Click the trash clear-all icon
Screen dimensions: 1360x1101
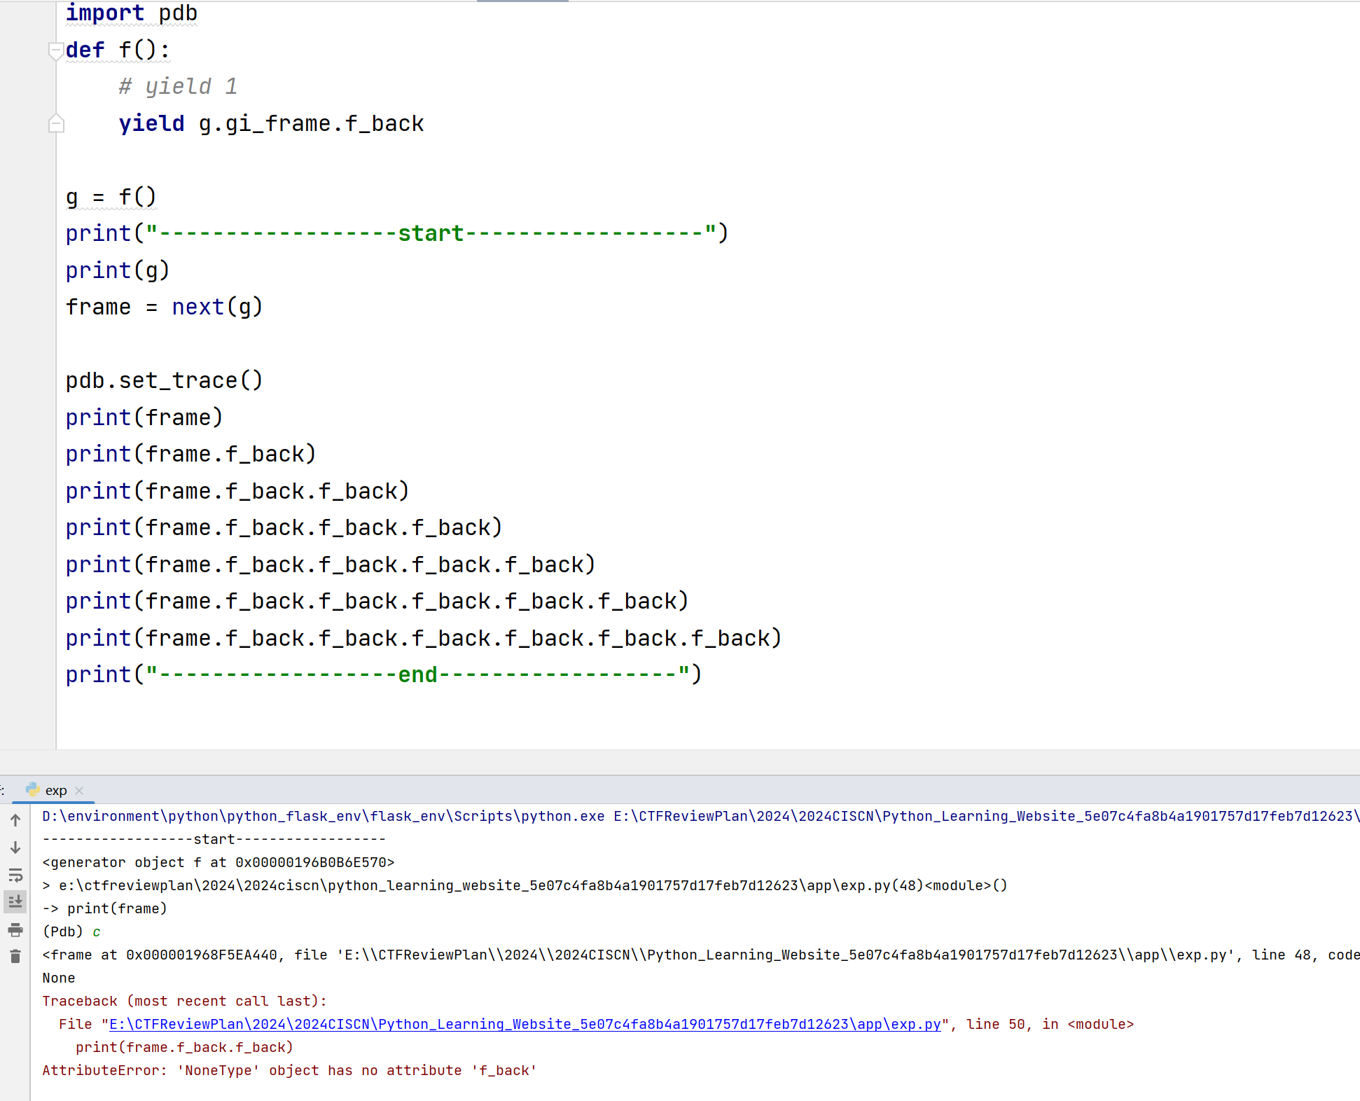pyautogui.click(x=15, y=956)
